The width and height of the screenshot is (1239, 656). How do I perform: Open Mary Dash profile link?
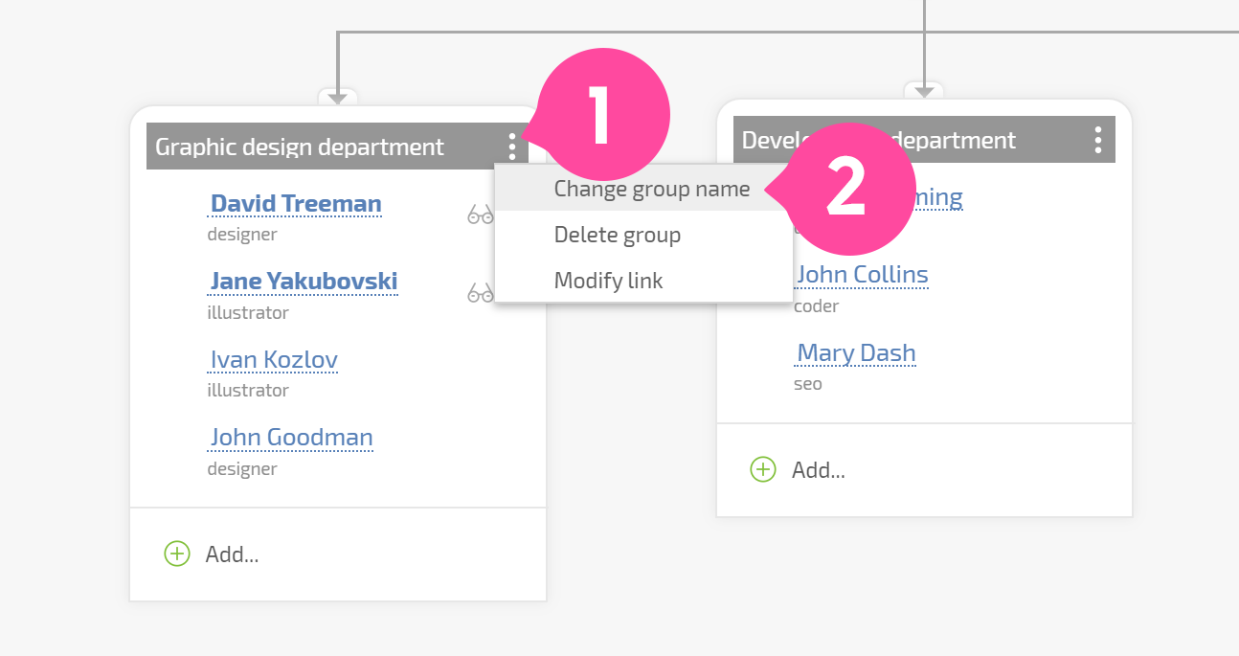(x=856, y=353)
